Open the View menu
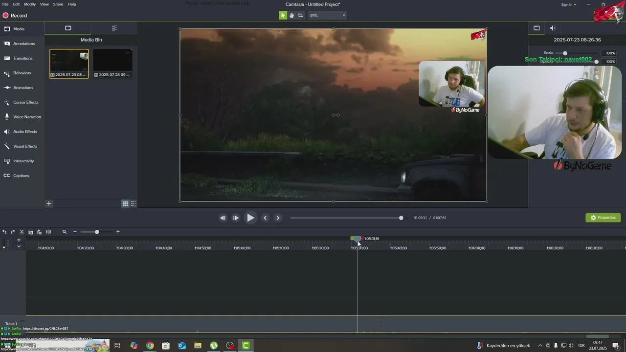This screenshot has height=352, width=626. point(44,4)
